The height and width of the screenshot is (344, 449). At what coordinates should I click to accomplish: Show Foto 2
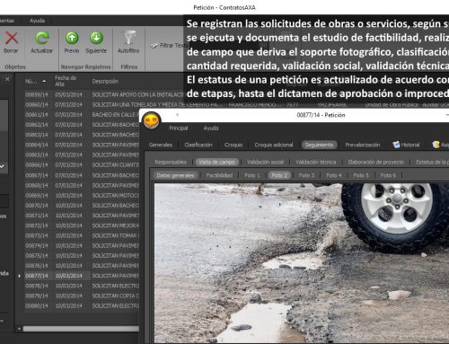pyautogui.click(x=279, y=175)
